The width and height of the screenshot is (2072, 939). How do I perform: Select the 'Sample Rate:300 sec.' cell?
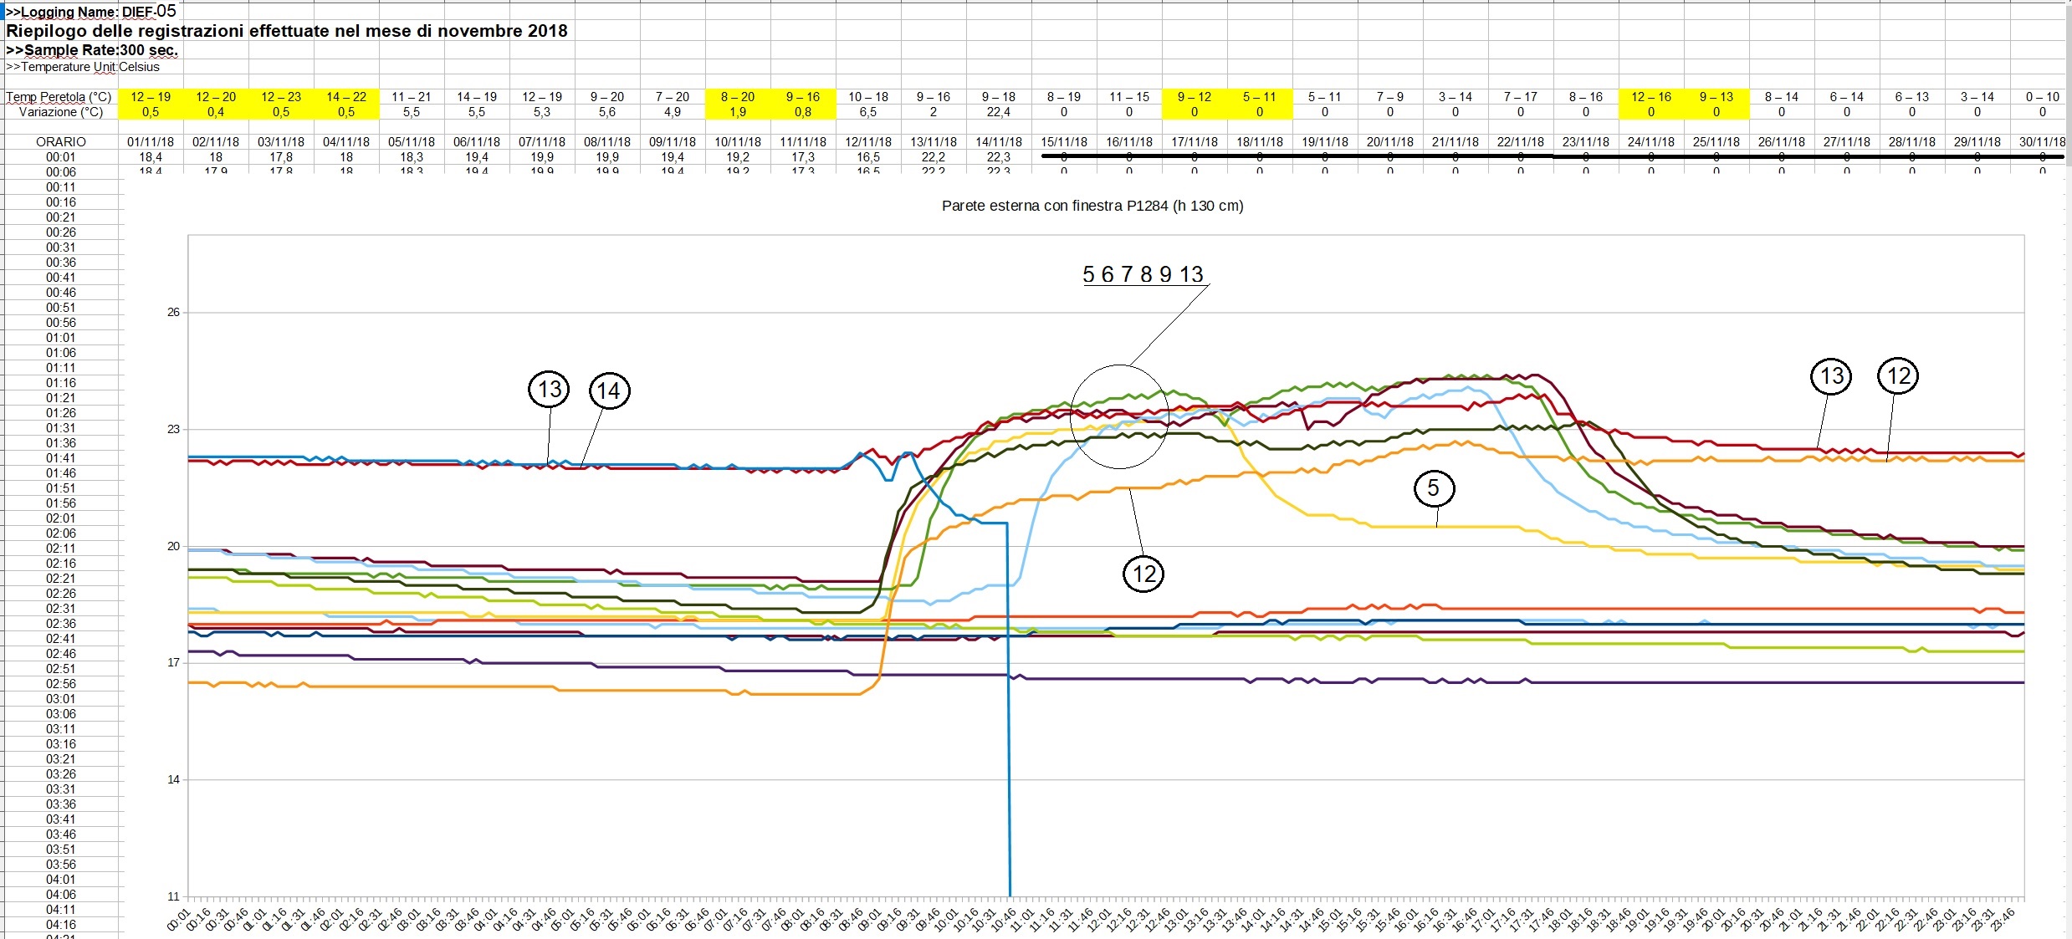[92, 50]
